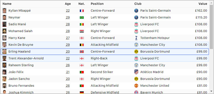Screen dimensions: 214x94
Task: Sort players by the Age column header
Action: click(x=68, y=4)
